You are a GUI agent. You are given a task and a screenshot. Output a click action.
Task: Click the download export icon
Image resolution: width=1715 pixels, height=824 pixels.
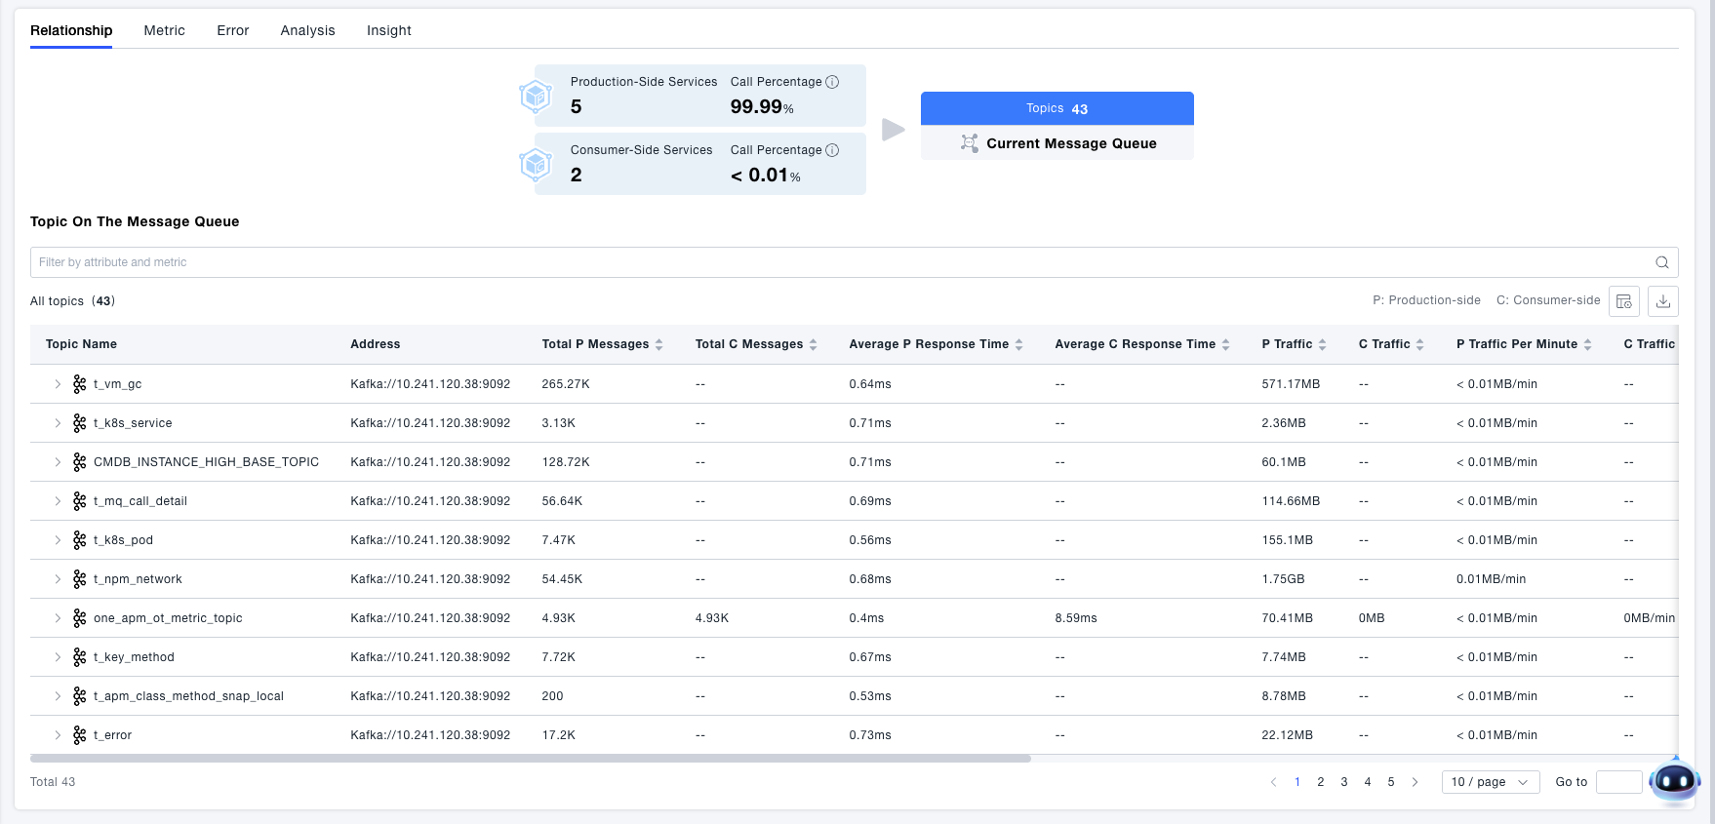(x=1663, y=301)
